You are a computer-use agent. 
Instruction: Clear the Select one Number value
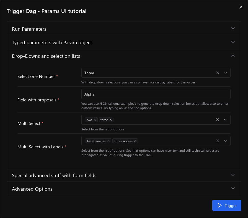(x=218, y=73)
